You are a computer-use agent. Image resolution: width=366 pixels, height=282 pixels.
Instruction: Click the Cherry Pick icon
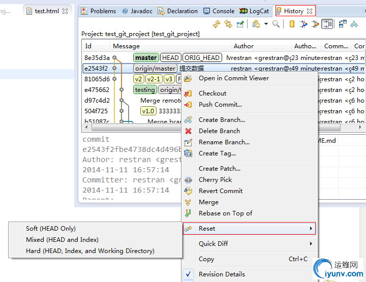[x=188, y=180]
